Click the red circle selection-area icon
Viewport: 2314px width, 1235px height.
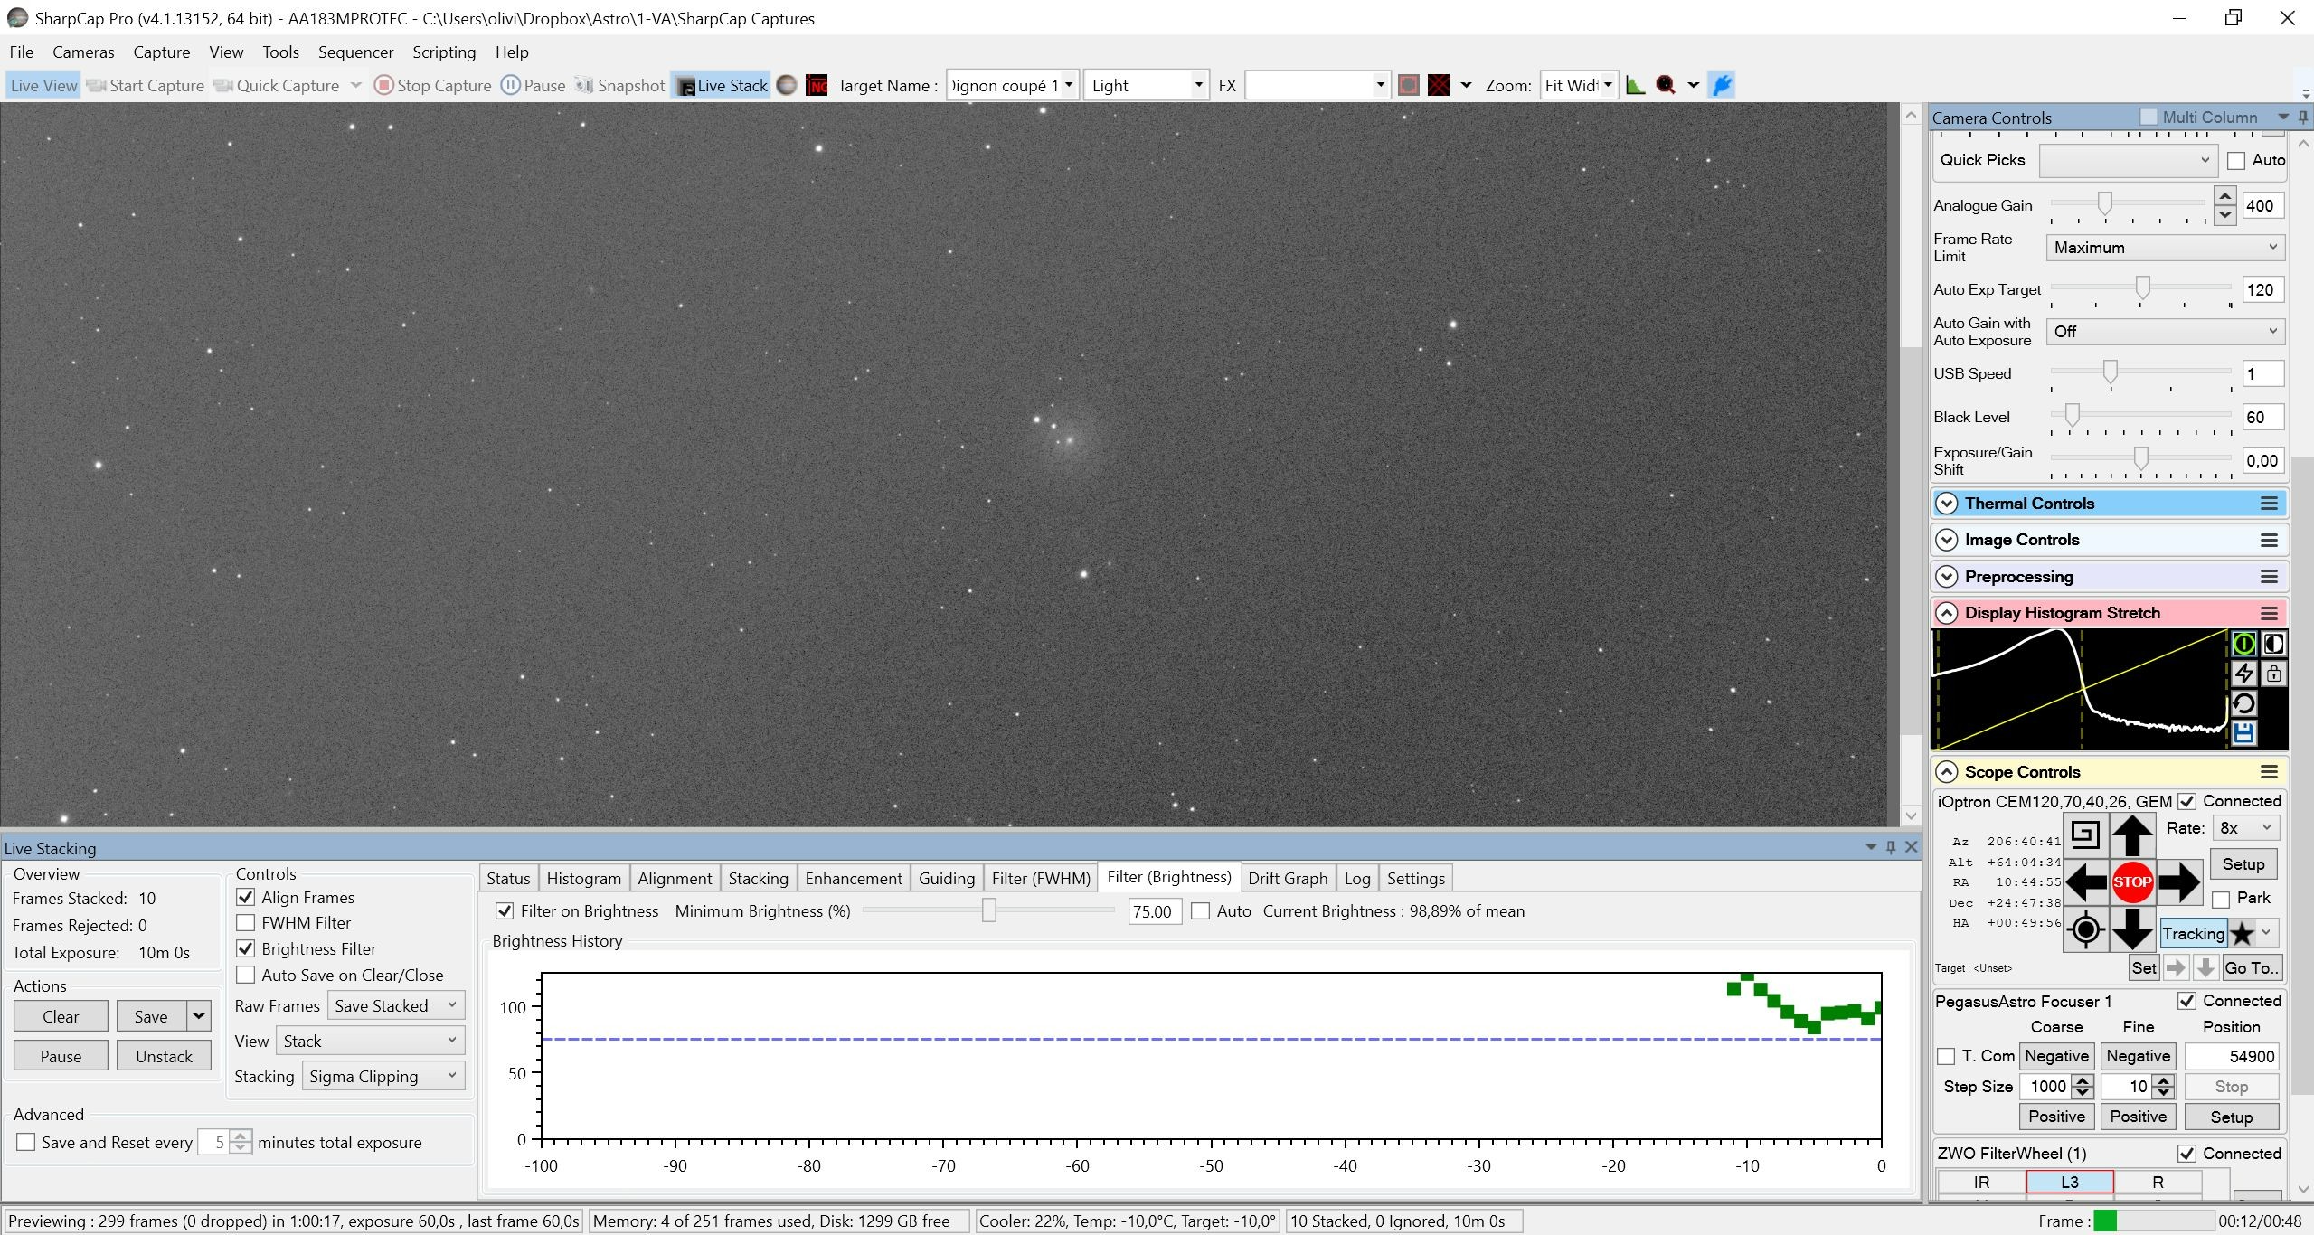1408,85
